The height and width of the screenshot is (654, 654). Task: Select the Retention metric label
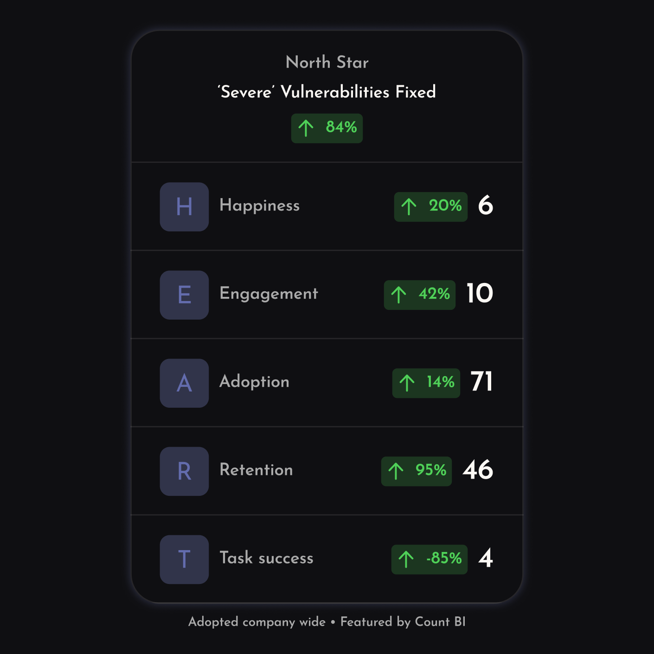(x=256, y=470)
